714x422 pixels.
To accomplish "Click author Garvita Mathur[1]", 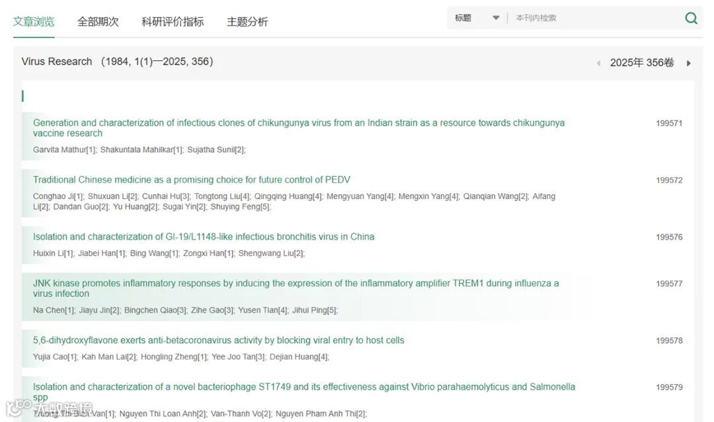I will (x=64, y=149).
